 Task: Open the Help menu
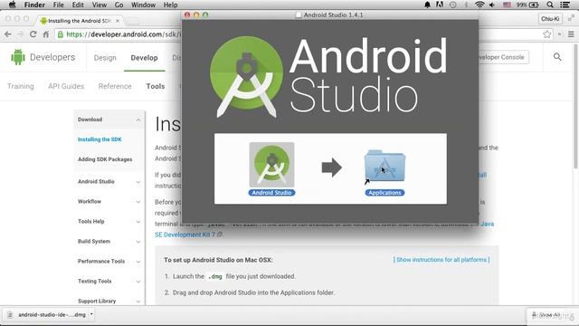click(x=171, y=5)
